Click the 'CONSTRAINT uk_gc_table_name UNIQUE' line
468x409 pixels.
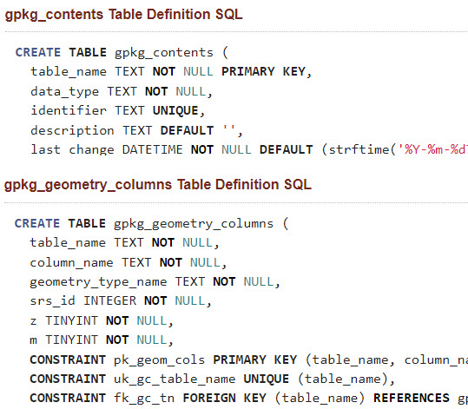(x=213, y=379)
